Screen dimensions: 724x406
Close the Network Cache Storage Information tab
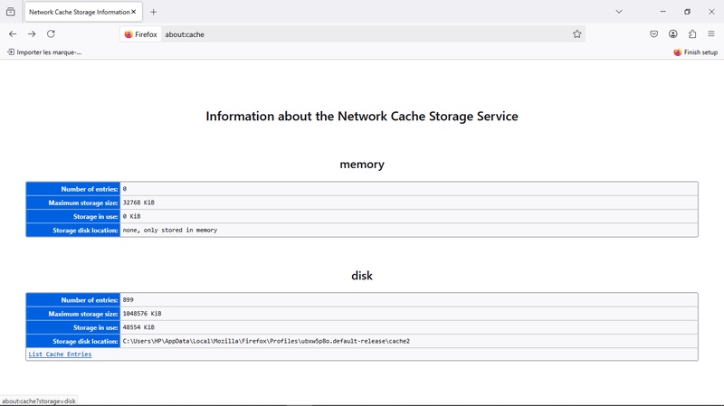pos(133,12)
